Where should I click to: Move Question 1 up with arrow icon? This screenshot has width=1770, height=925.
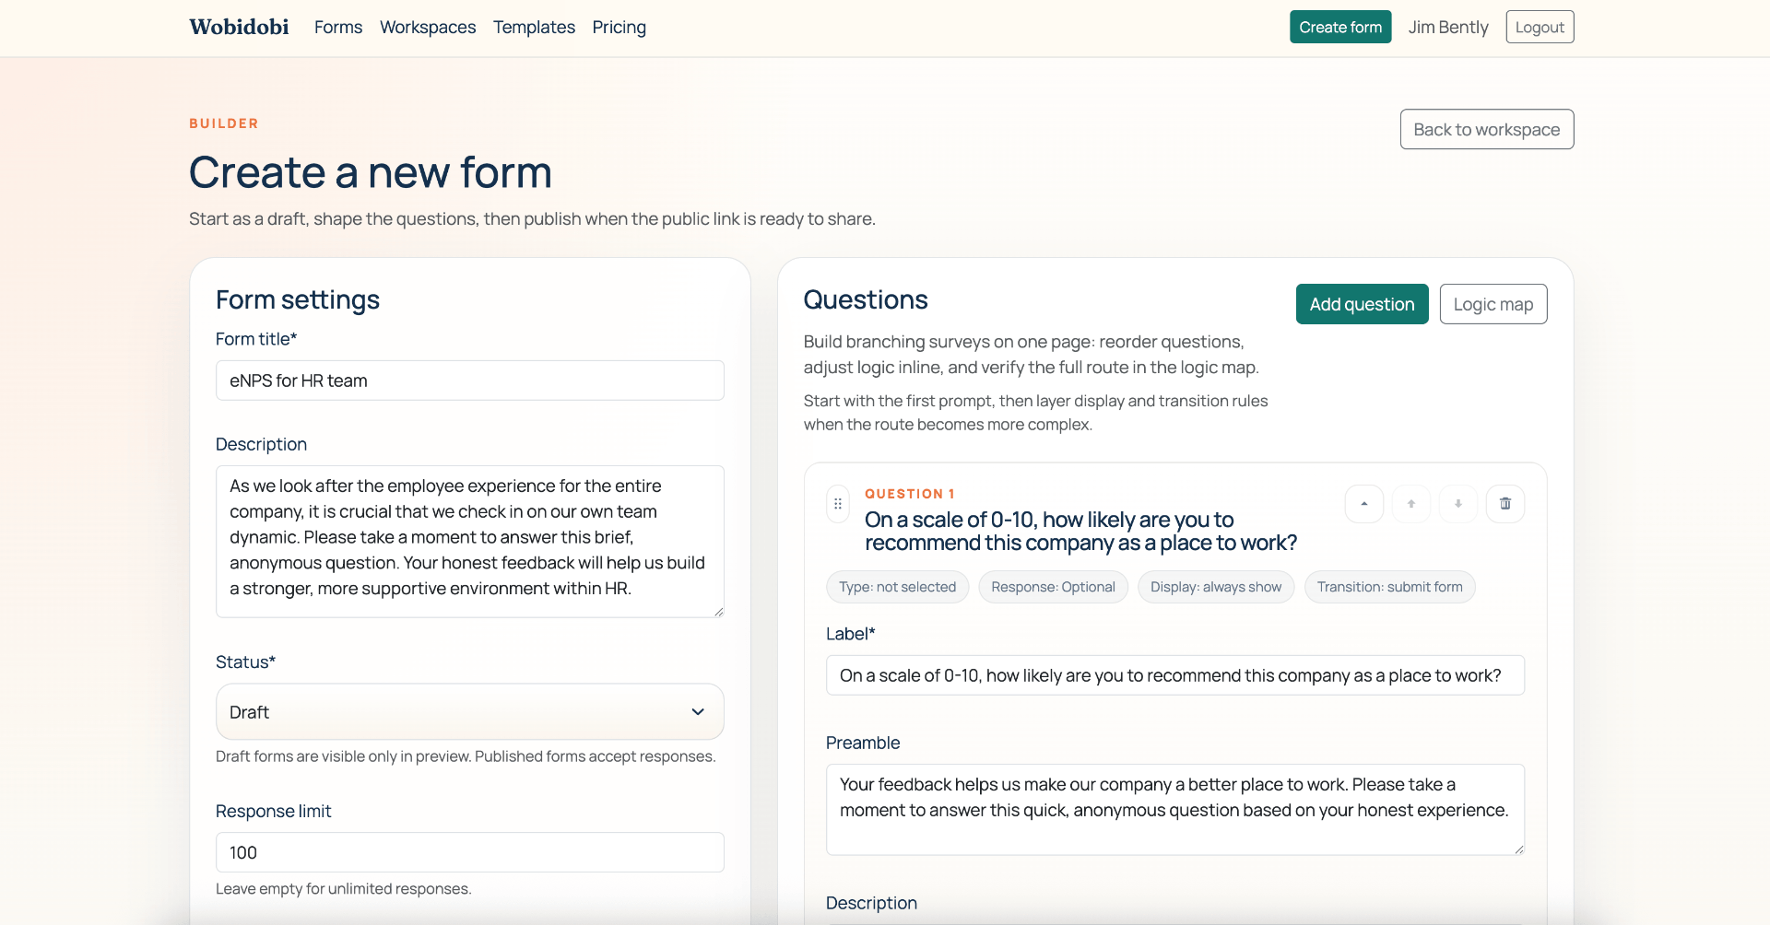pos(1411,504)
